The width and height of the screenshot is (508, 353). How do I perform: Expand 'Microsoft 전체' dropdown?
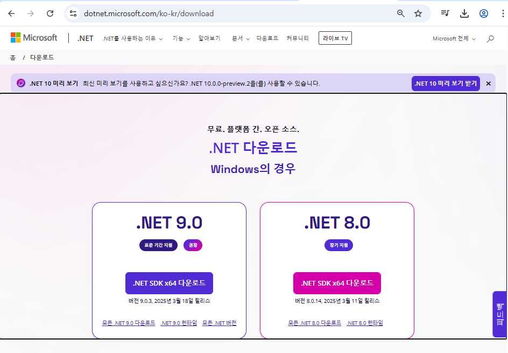pyautogui.click(x=454, y=39)
